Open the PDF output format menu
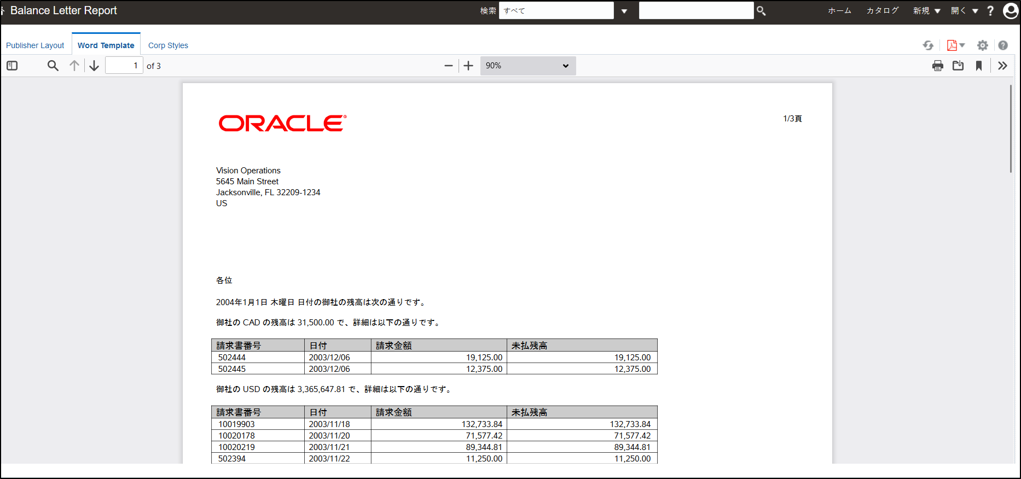Viewport: 1021px width, 479px height. coord(956,45)
